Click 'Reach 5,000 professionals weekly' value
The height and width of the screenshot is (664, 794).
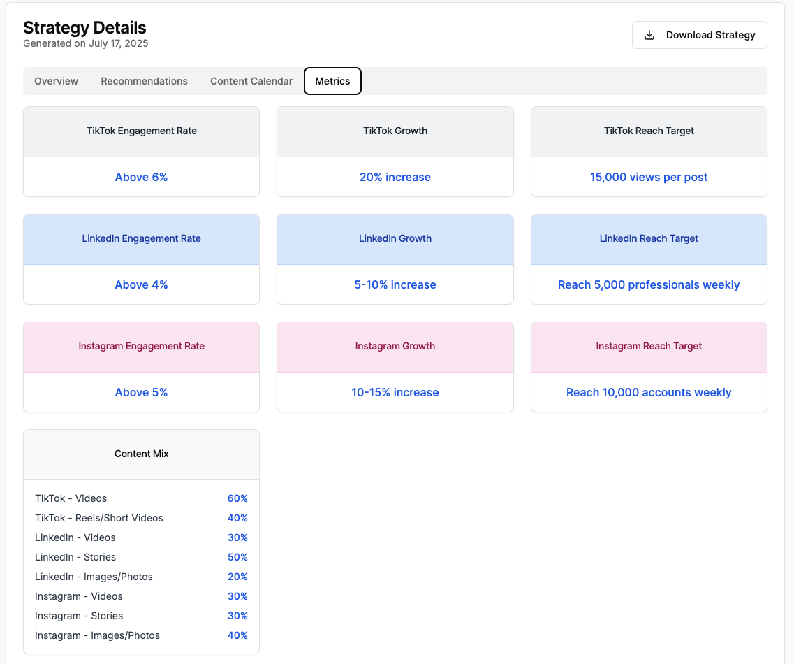pyautogui.click(x=649, y=285)
